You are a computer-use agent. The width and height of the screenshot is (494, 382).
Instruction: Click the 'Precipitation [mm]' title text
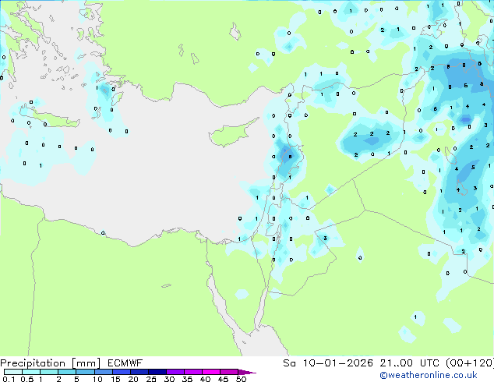(x=51, y=363)
